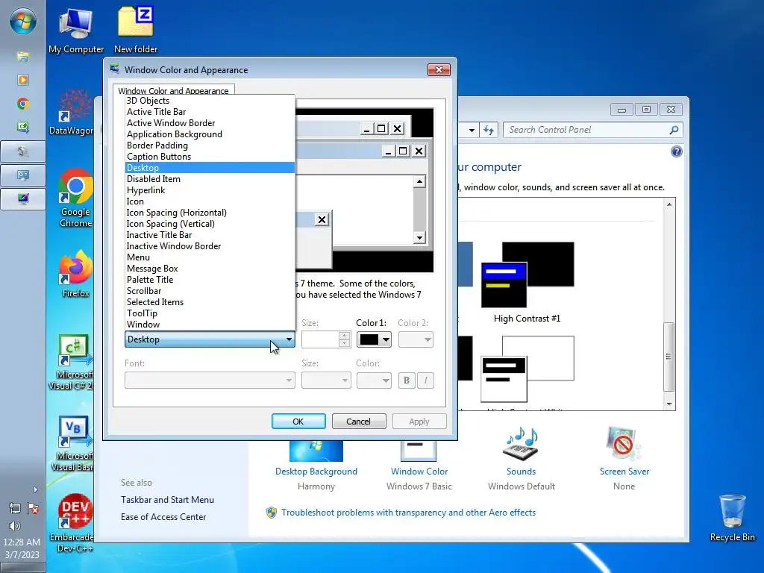Click the search magnifier in Control Panel
The width and height of the screenshot is (764, 573).
[674, 130]
